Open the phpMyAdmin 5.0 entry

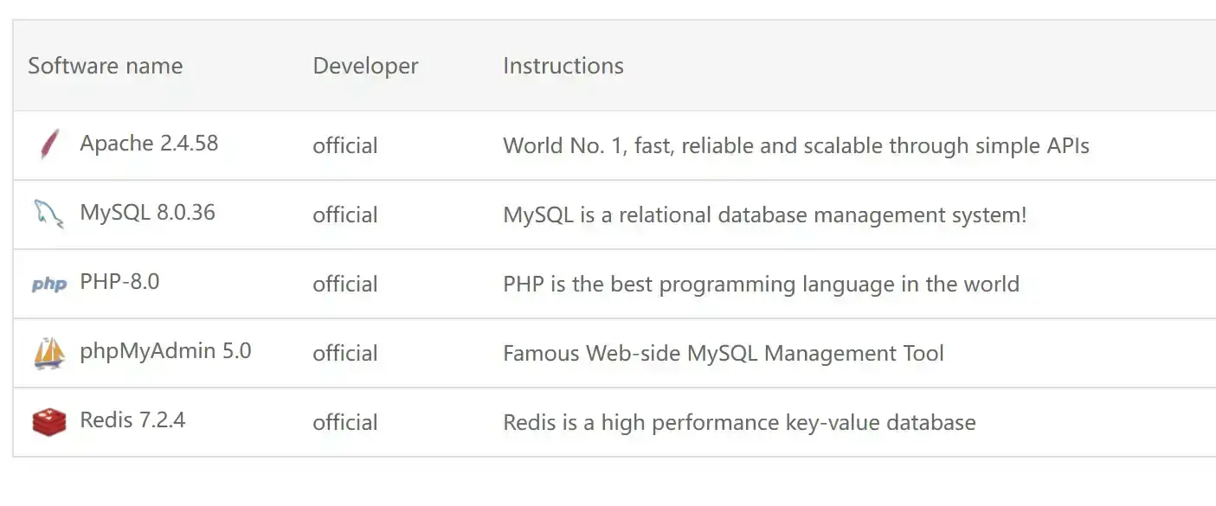[x=165, y=351]
